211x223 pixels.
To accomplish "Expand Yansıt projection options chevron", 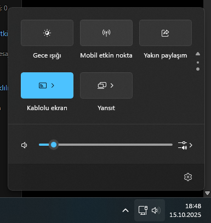I will point(112,85).
